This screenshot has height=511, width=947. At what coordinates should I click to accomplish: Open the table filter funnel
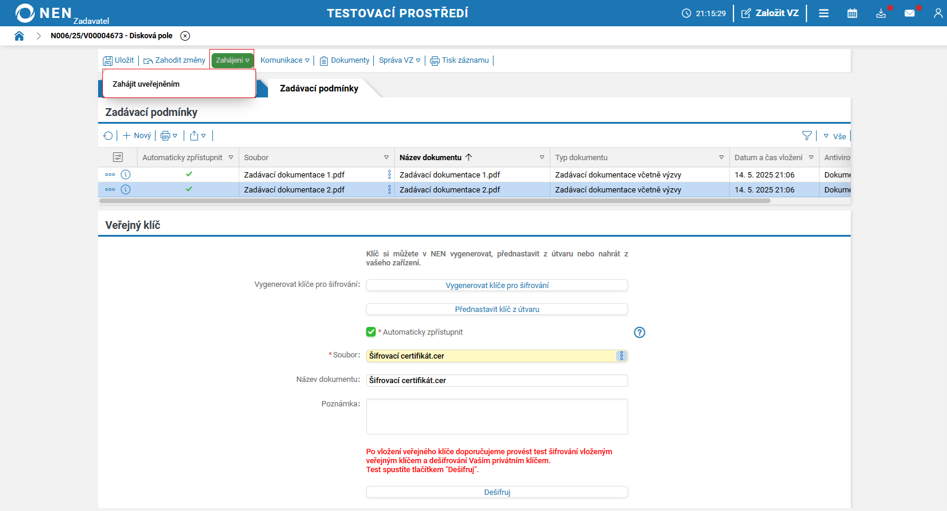[x=807, y=136]
